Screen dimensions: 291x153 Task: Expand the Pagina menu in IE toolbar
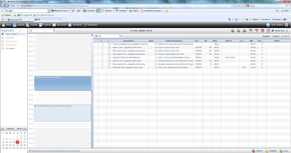[256, 19]
